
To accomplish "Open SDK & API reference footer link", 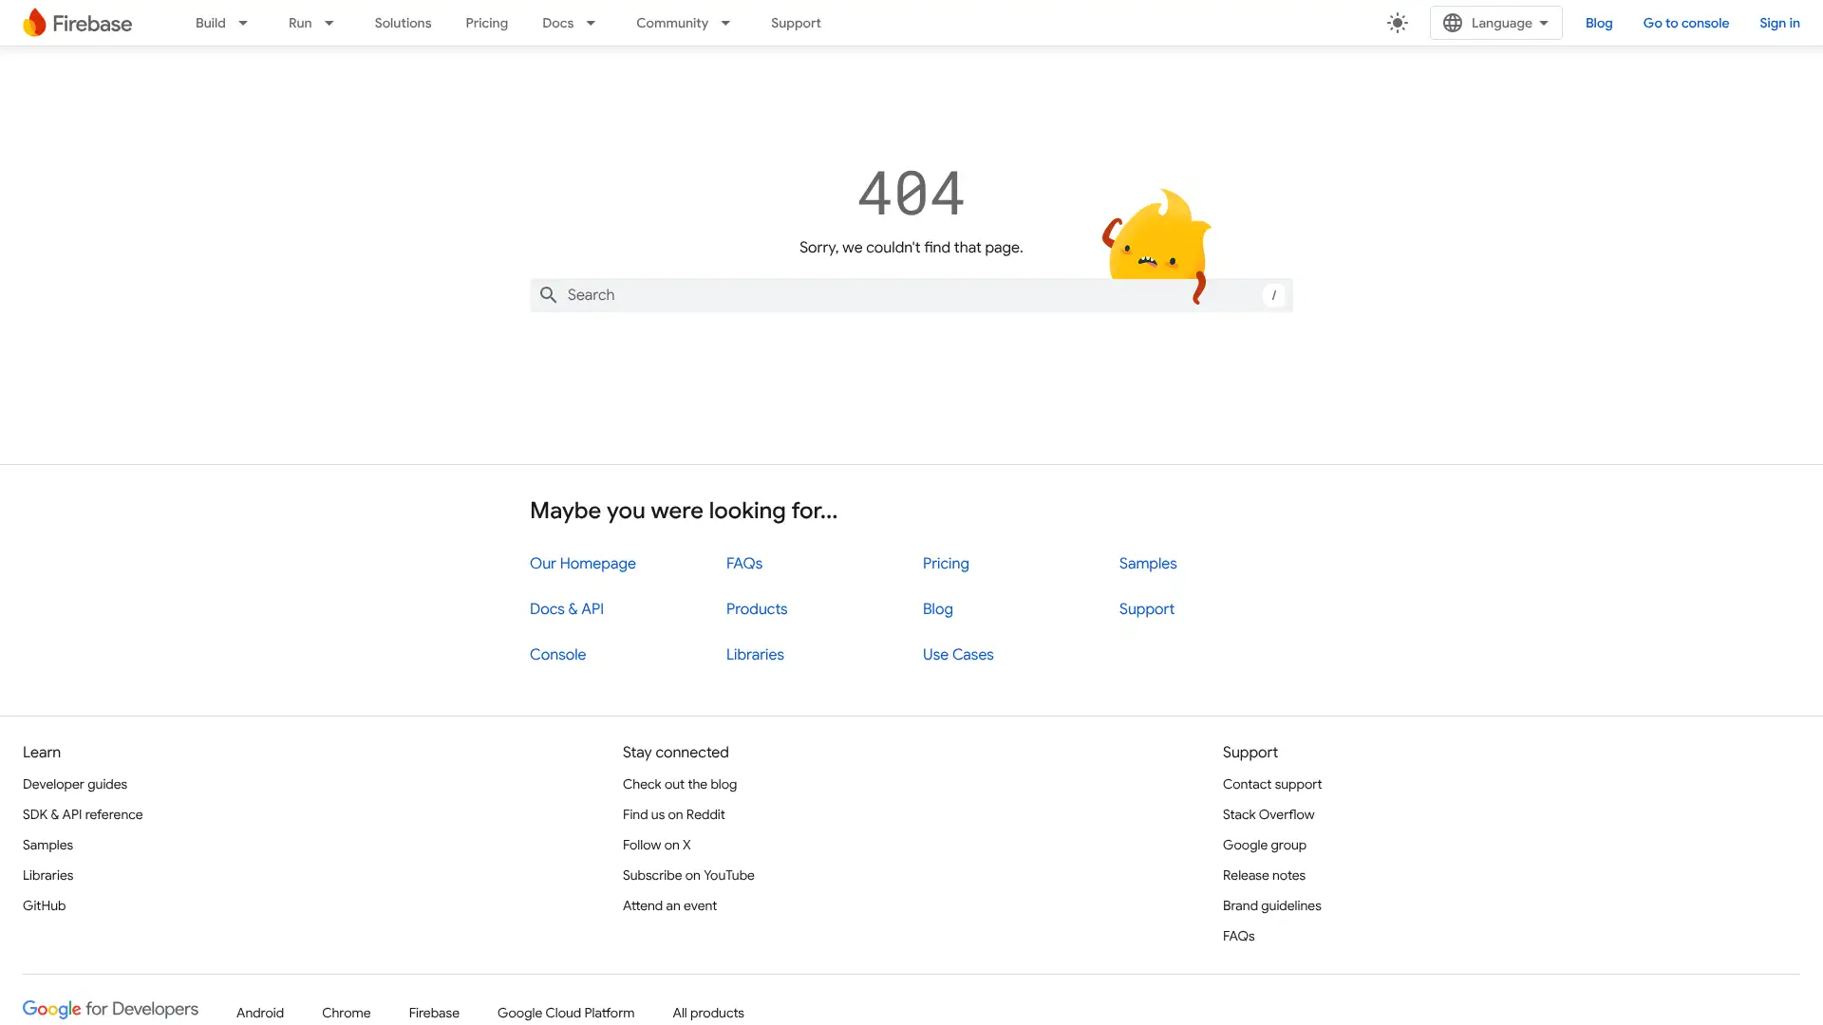I will (x=83, y=815).
